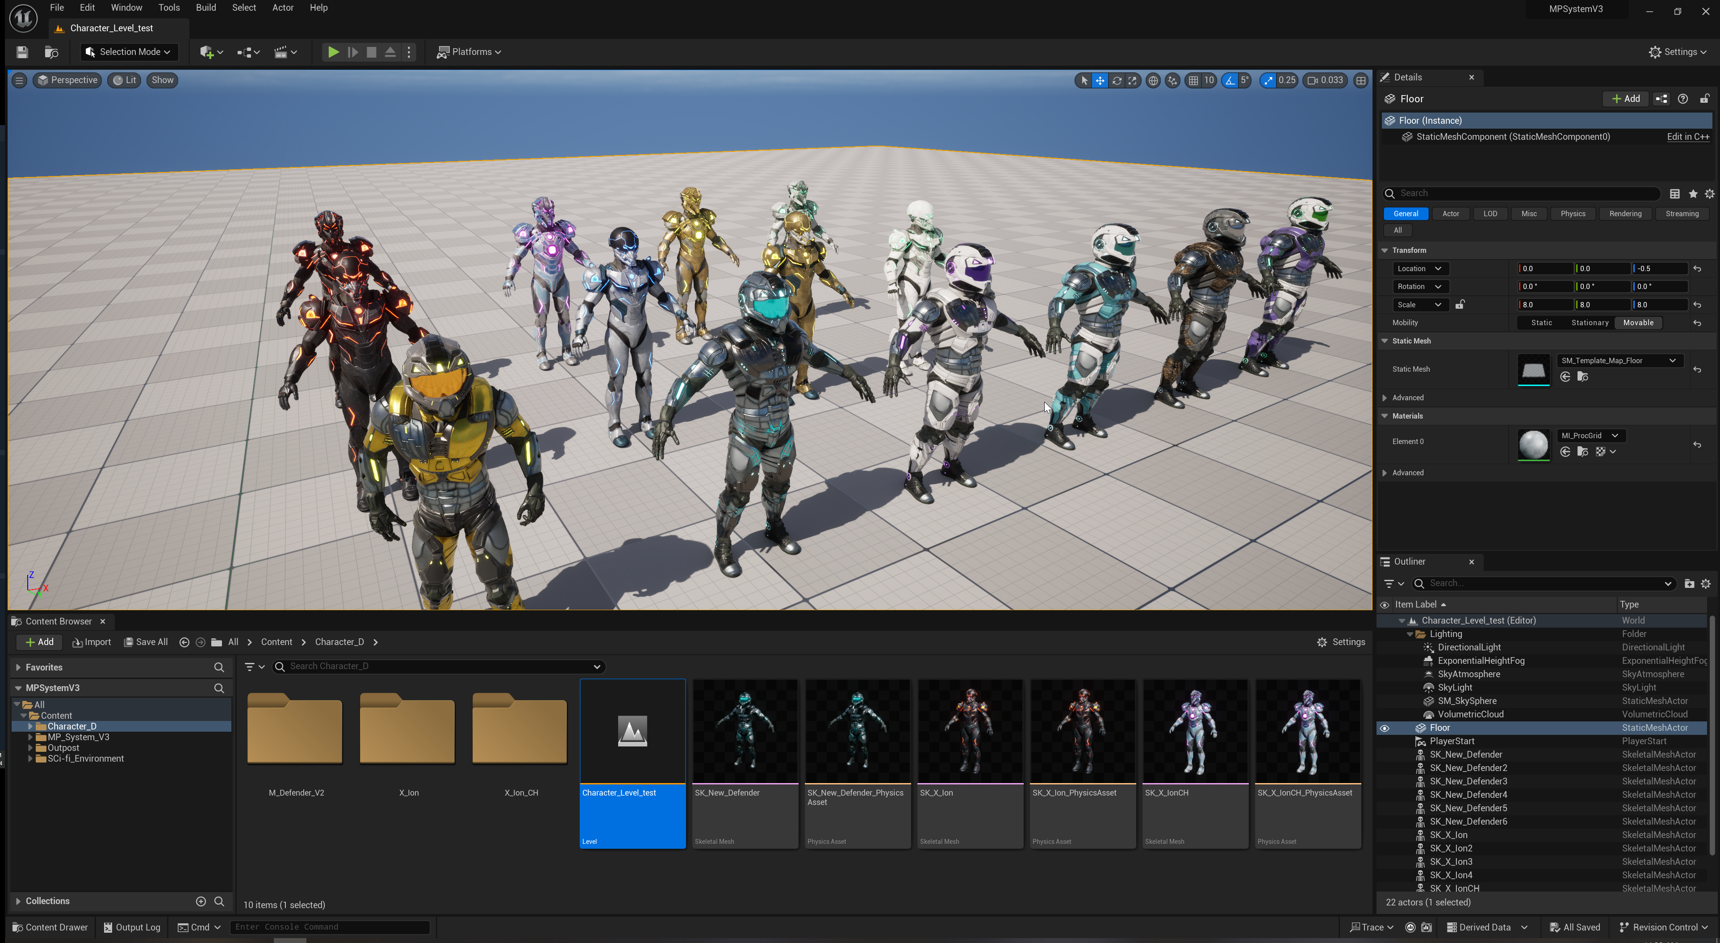Set Mobility to Stationary
This screenshot has height=943, width=1720.
1590,323
